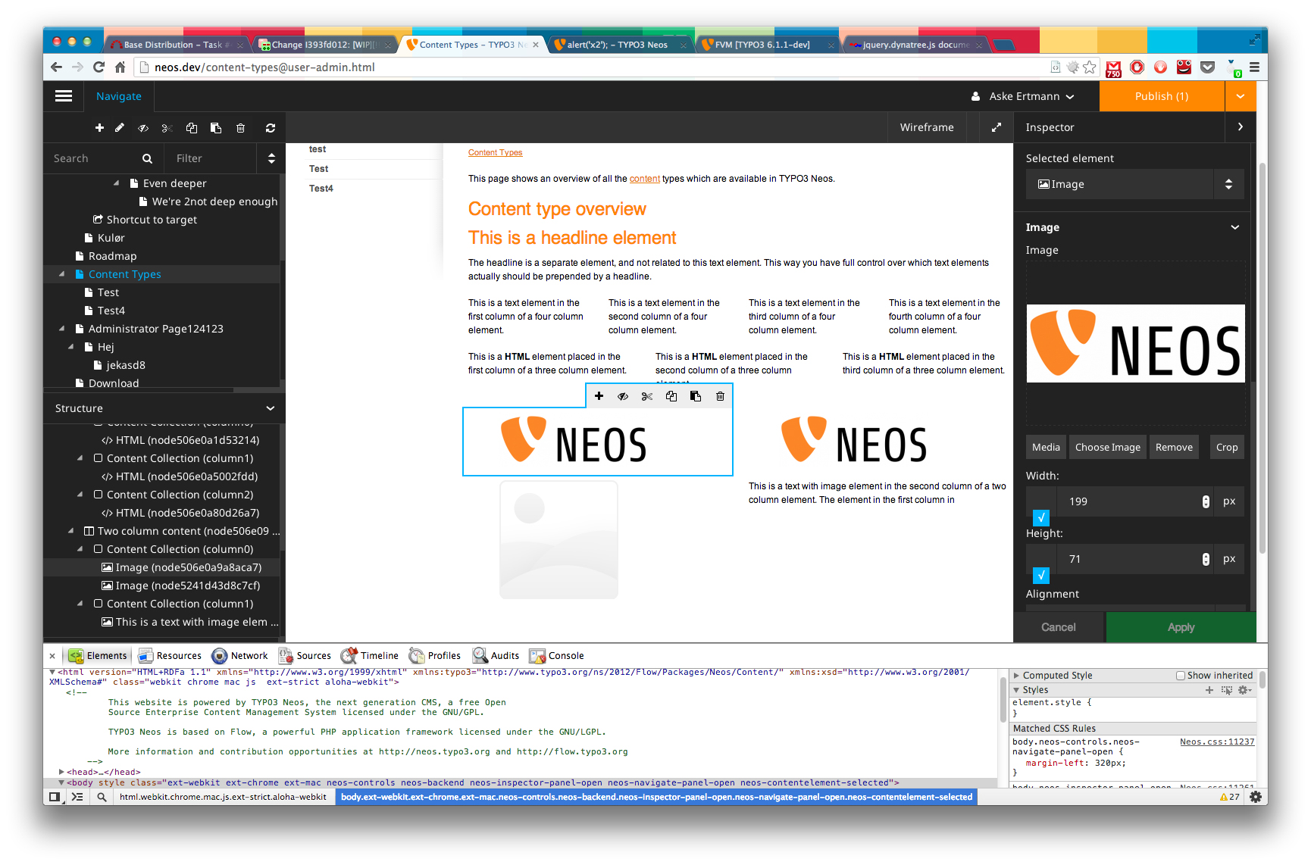Click the Height input field showing 71

click(x=1129, y=559)
